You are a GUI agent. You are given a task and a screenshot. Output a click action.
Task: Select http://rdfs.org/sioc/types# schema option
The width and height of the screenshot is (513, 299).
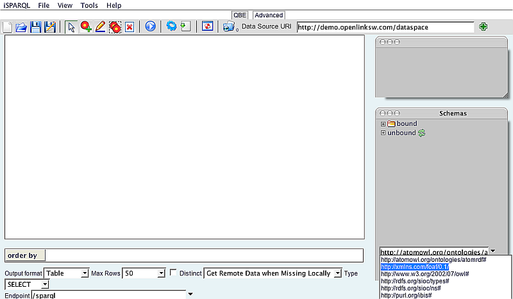click(415, 281)
